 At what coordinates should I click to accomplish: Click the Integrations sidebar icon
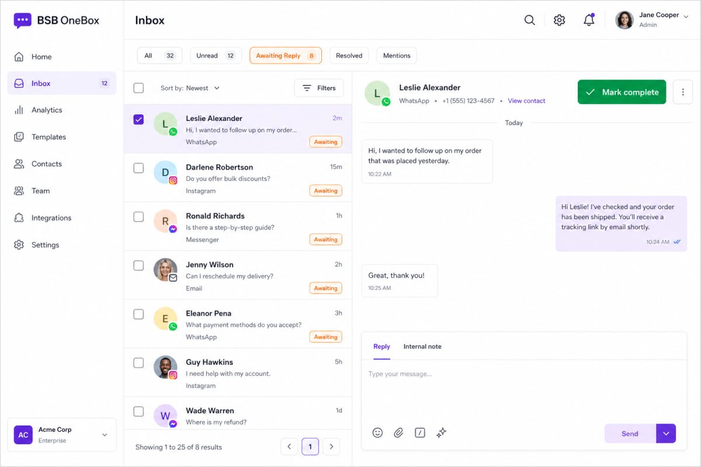point(19,218)
